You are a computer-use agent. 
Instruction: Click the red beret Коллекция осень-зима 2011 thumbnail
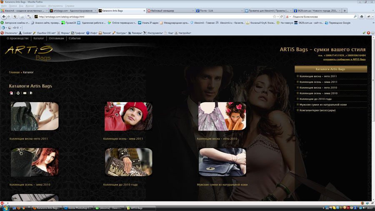point(128,116)
